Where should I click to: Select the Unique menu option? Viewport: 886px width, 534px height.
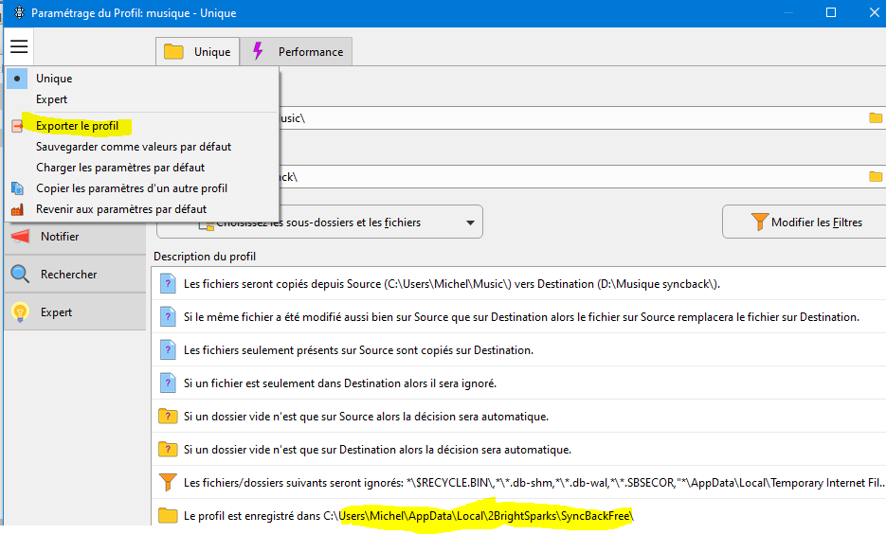pyautogui.click(x=54, y=79)
